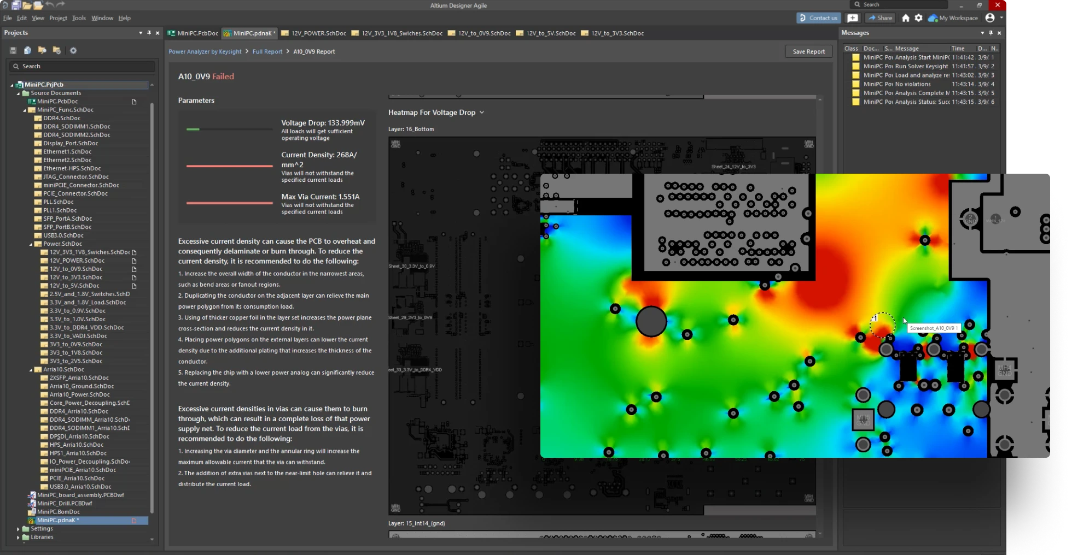1072x555 pixels.
Task: Click the Home icon in top bar
Action: tap(906, 18)
